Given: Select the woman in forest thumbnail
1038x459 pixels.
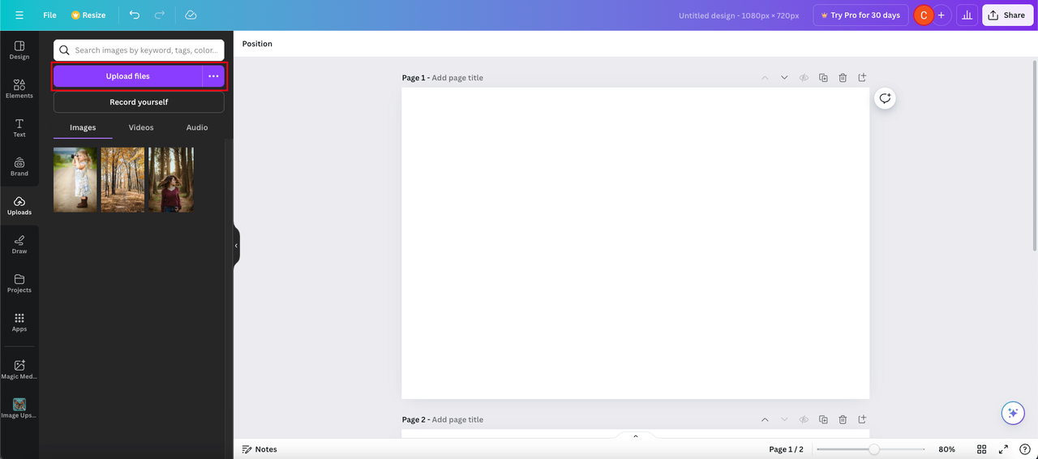Looking at the screenshot, I should pyautogui.click(x=171, y=180).
